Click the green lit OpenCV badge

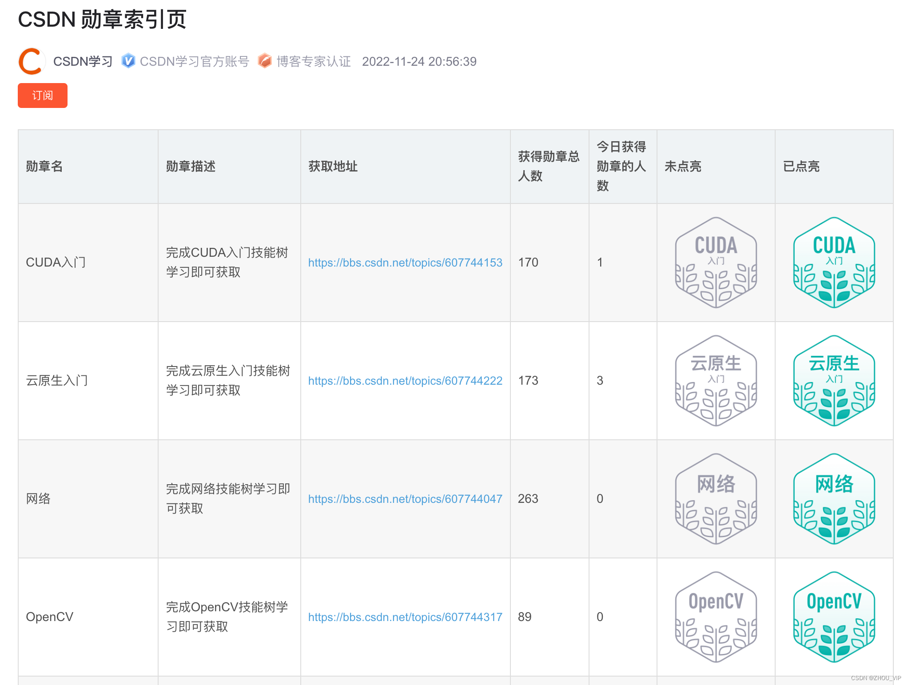[834, 617]
